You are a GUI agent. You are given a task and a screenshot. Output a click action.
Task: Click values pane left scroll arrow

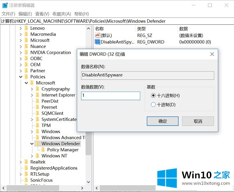click(x=96, y=188)
